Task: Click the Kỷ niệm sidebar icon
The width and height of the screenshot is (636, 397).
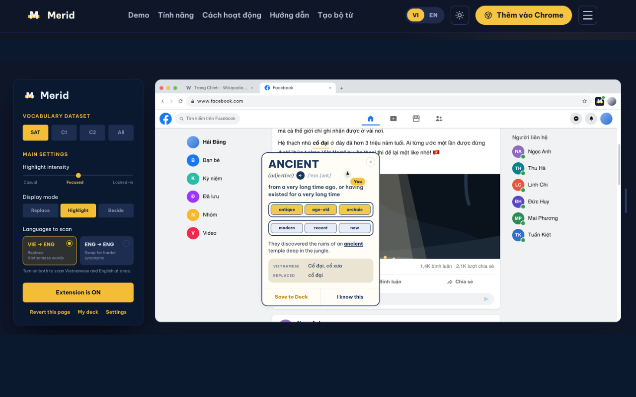Action: pos(193,178)
